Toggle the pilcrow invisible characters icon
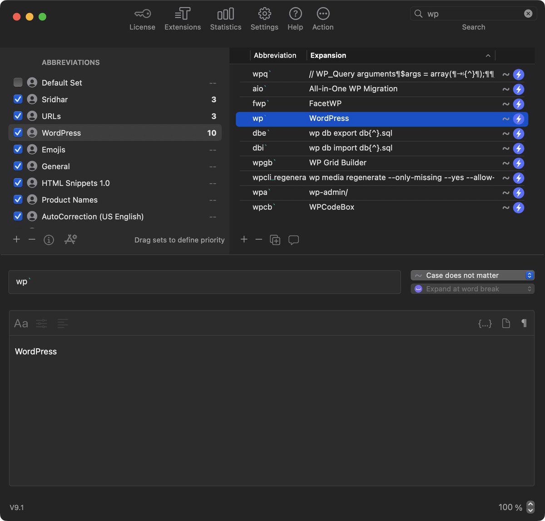Viewport: 545px width, 521px height. pos(524,323)
